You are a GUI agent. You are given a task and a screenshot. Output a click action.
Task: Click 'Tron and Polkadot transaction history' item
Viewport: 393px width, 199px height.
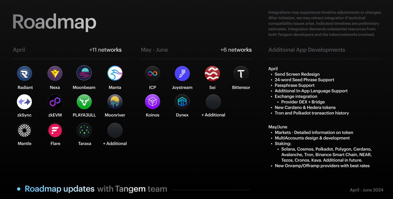tap(312, 113)
